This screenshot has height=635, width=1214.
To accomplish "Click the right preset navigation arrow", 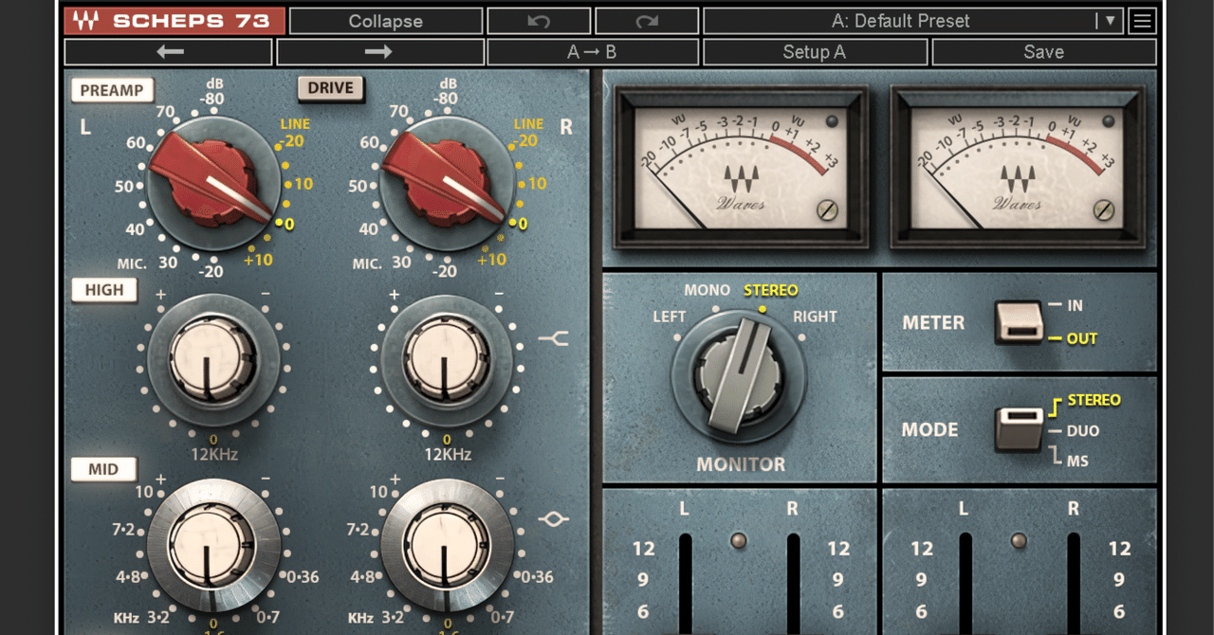I will click(379, 52).
